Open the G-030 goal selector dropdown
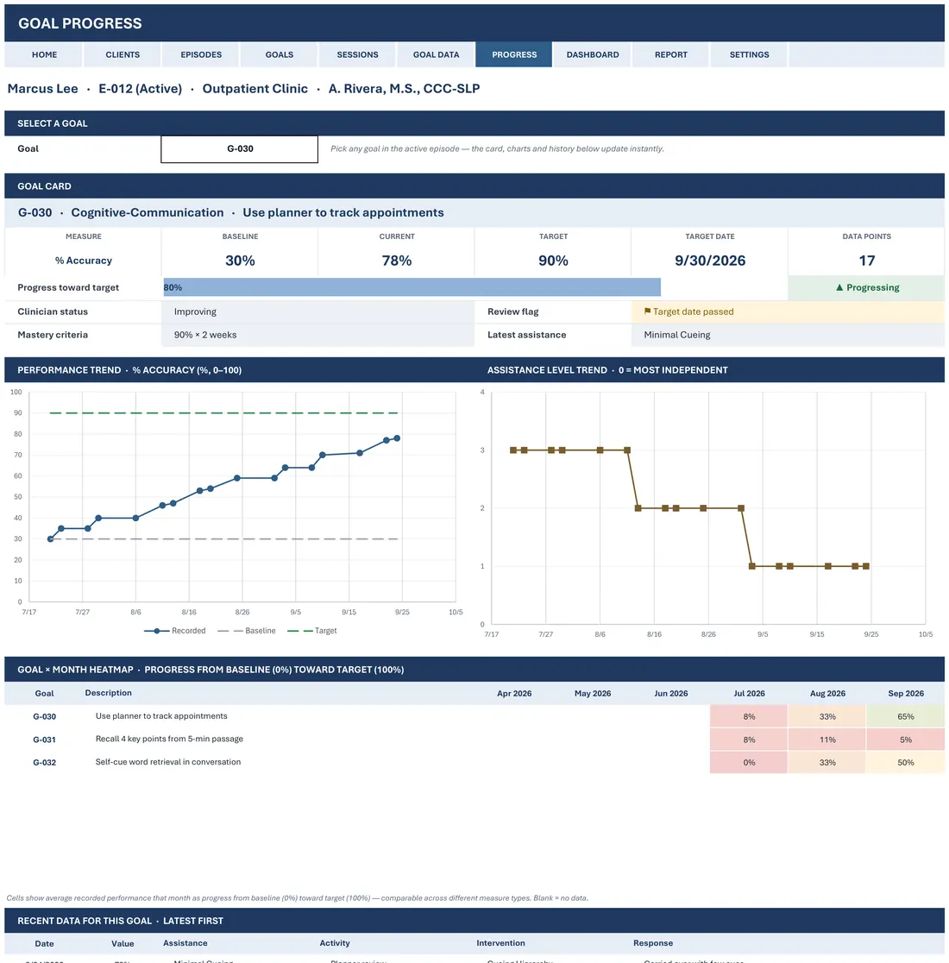949x963 pixels. [239, 148]
